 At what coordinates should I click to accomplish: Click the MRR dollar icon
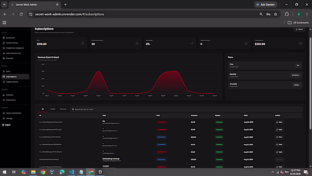click(x=83, y=43)
